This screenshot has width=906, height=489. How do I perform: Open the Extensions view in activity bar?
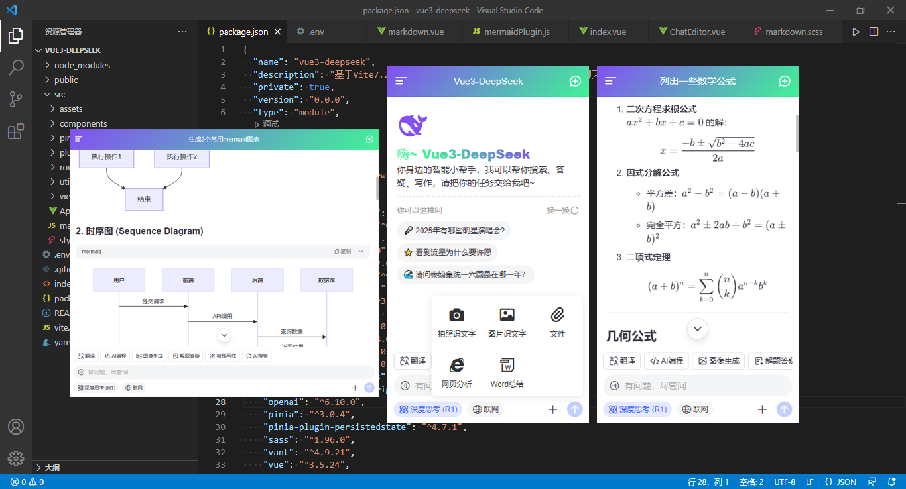(16, 131)
